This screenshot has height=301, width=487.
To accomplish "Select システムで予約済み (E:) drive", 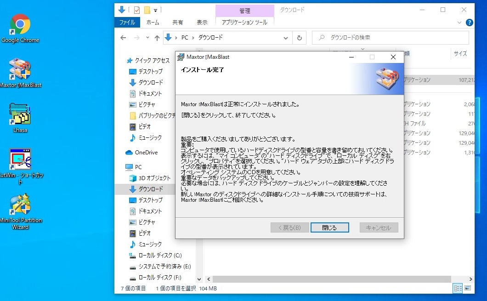I will pyautogui.click(x=160, y=266).
